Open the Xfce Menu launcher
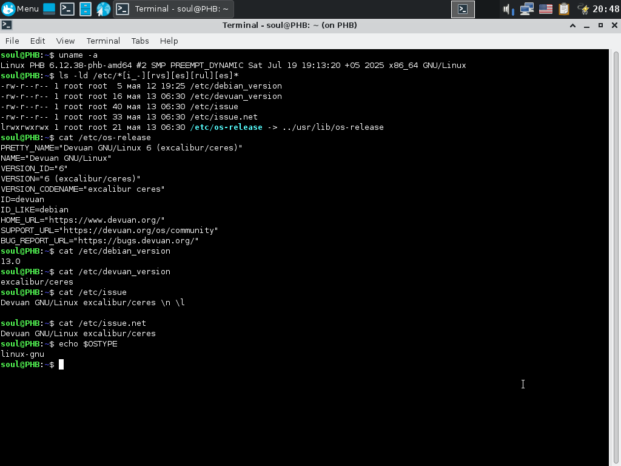Viewport: 621px width, 466px height. tap(20, 8)
